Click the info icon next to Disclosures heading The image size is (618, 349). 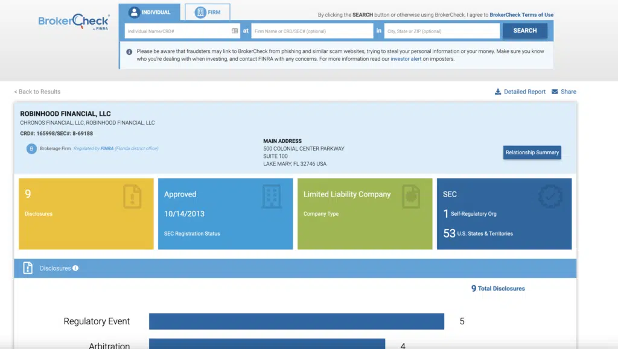click(75, 268)
